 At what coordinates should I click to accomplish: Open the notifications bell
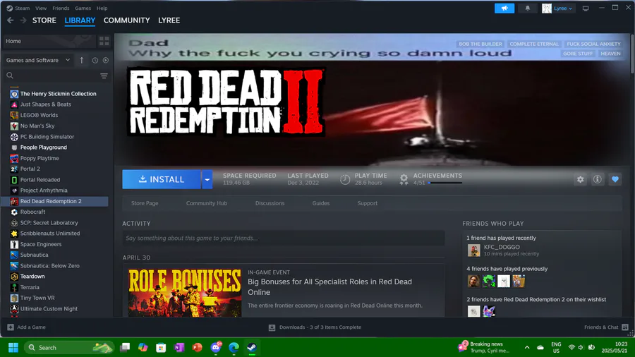527,8
